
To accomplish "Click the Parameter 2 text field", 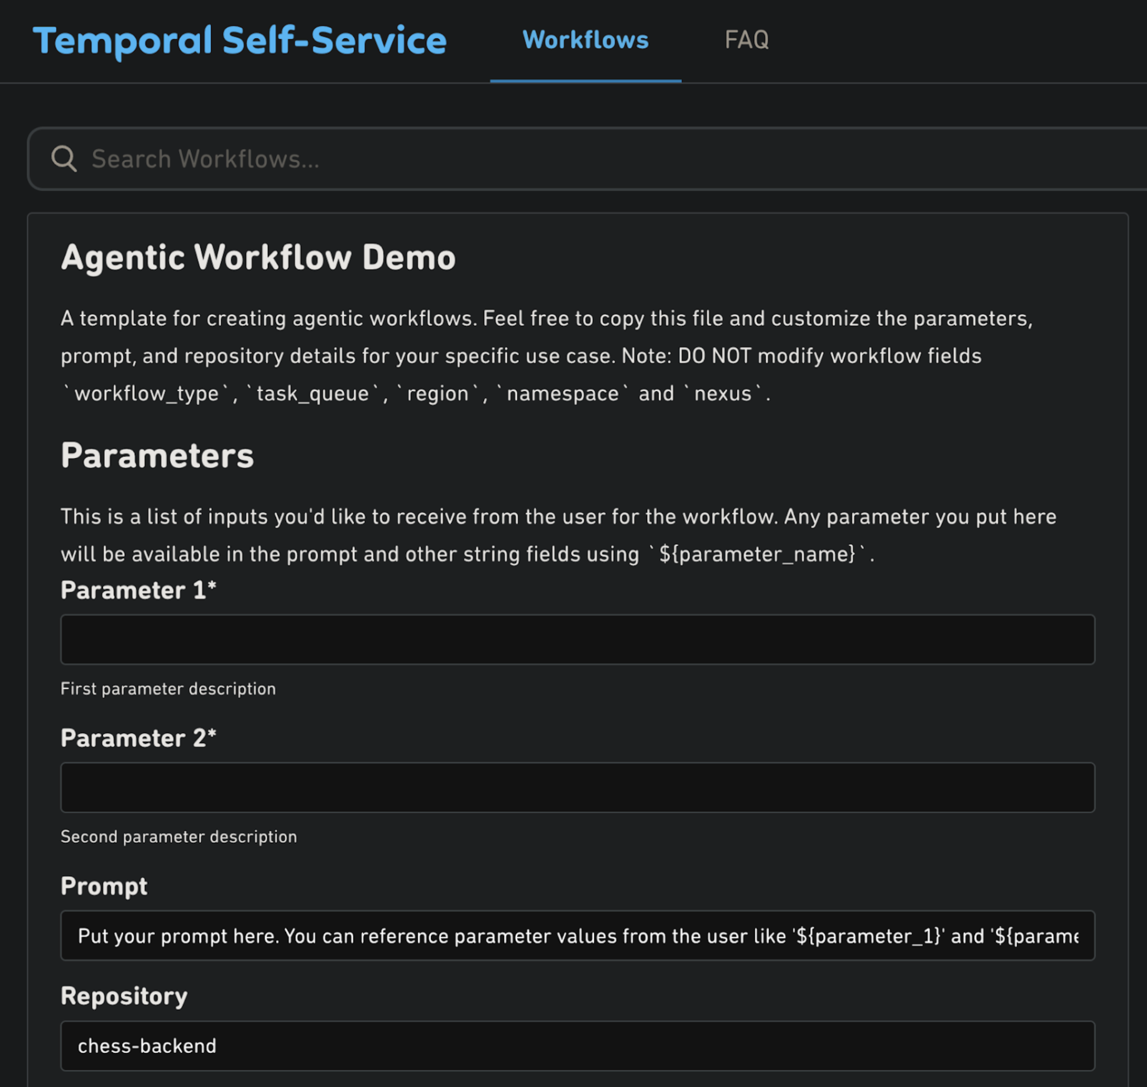I will point(577,787).
